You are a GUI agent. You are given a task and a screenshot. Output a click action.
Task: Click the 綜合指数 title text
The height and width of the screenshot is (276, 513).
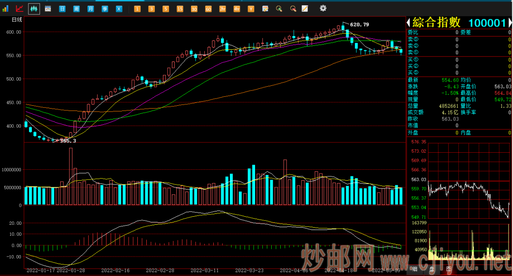click(436, 22)
